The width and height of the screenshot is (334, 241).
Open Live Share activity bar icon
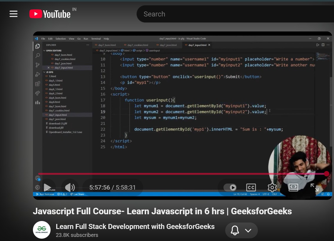tap(38, 93)
